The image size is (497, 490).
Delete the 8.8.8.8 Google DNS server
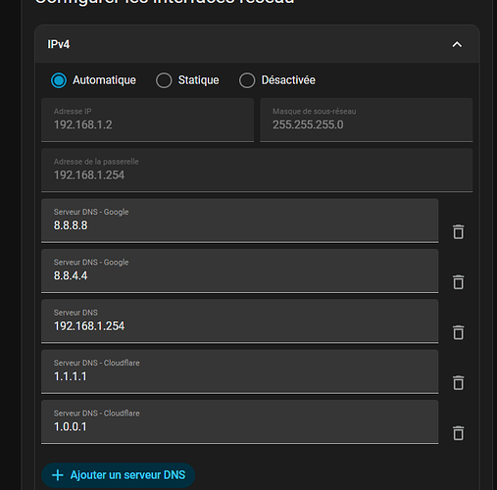point(458,232)
